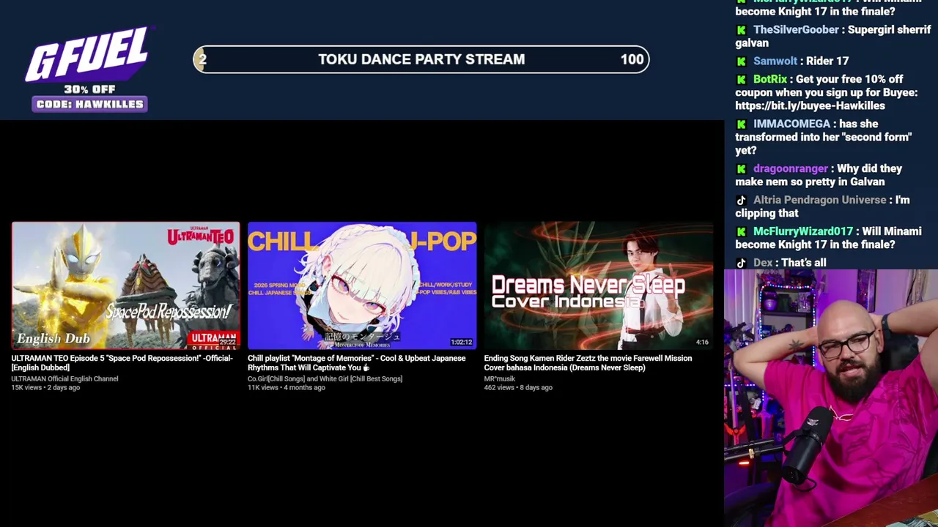Click the Kick badge next to IMMACOMEGA
This screenshot has height=527, width=938.
(x=741, y=124)
